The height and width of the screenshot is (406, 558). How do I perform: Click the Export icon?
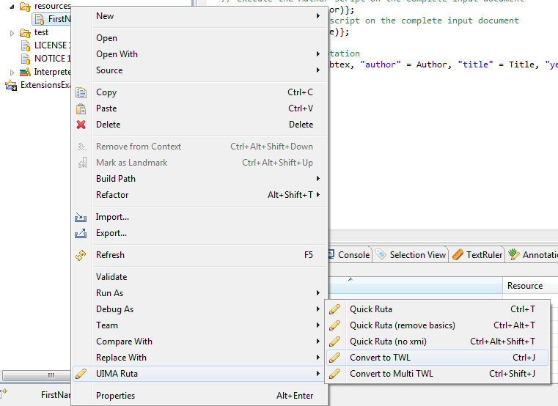coord(81,233)
